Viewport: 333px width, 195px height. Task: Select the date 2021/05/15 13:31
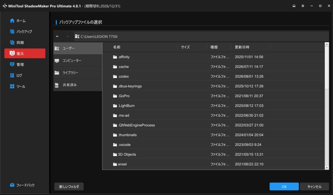pos(249,154)
